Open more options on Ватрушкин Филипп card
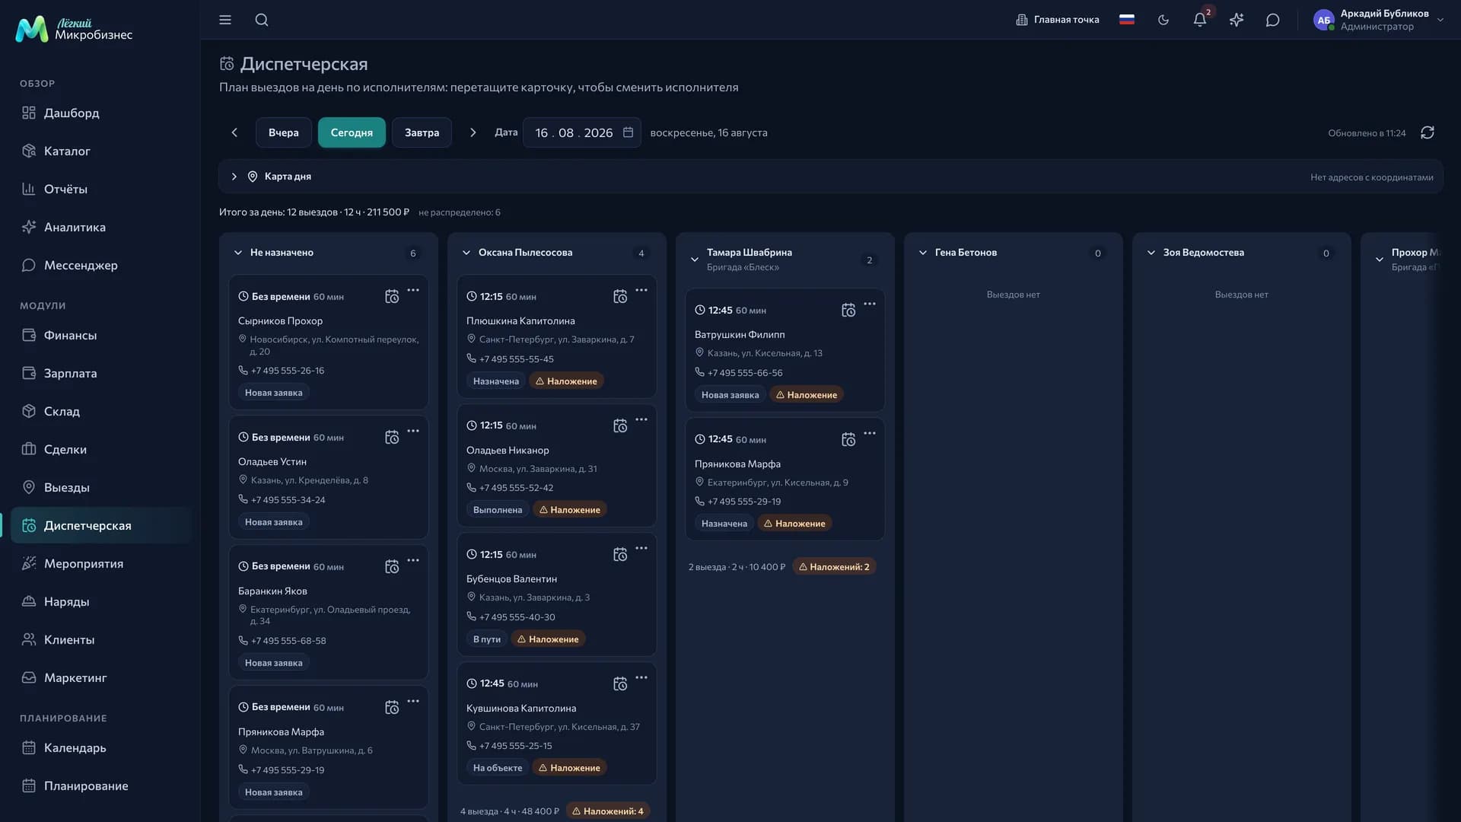The height and width of the screenshot is (822, 1461). [x=870, y=304]
